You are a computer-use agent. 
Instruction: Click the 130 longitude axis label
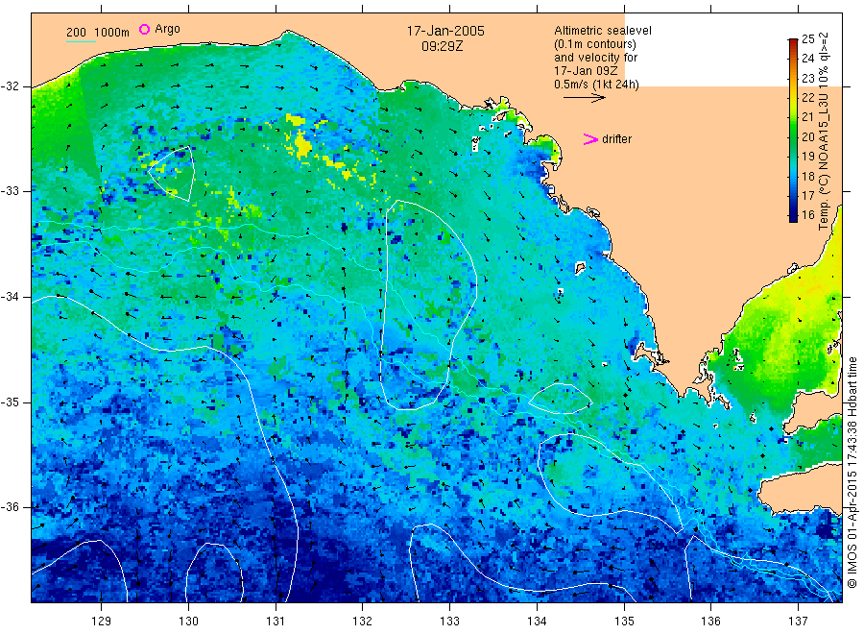click(x=188, y=622)
